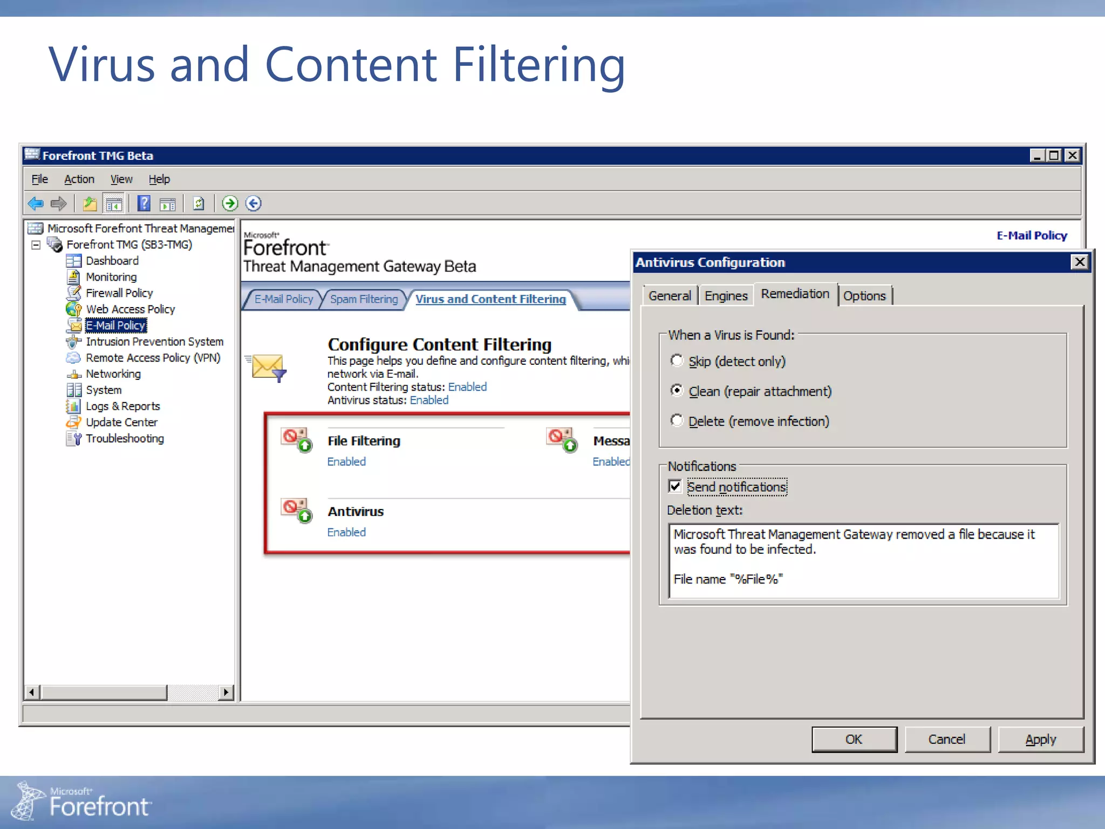Click Enabled link under File Filtering
The image size is (1105, 829).
[x=346, y=462]
